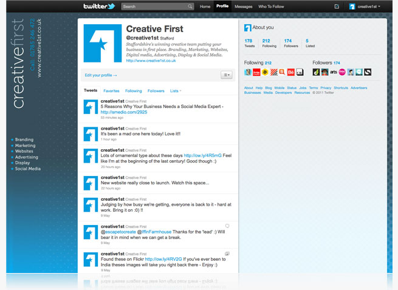Click the creative1st account avatar in top bar
This screenshot has width=398, height=290.
click(352, 7)
